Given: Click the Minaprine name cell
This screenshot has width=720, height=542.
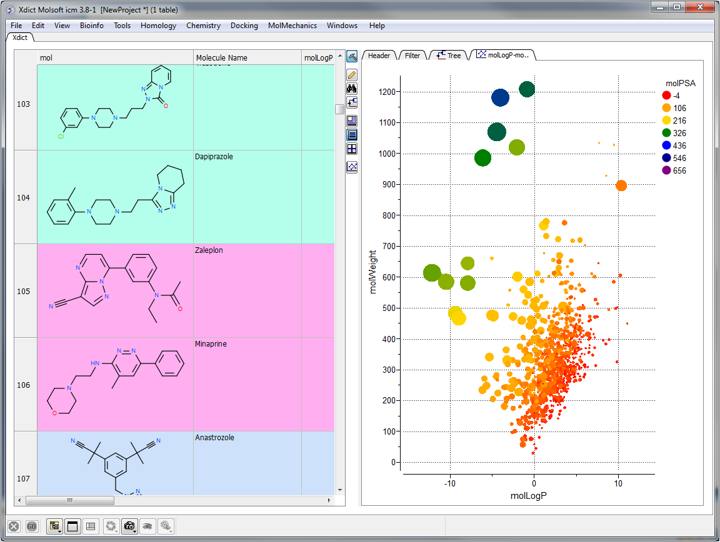Looking at the screenshot, I should tap(247, 384).
